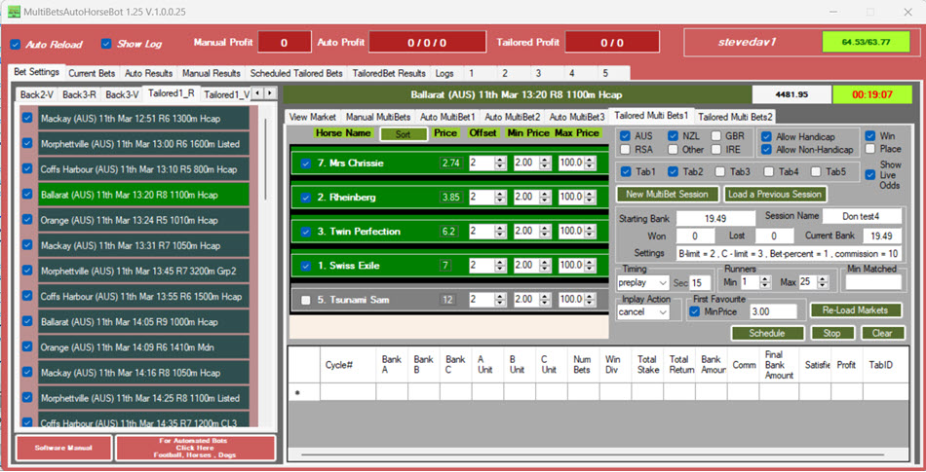Image resolution: width=926 pixels, height=472 pixels.
Task: Select Ballarat 14:05 R9 1000m Hcap market
Action: [x=143, y=322]
